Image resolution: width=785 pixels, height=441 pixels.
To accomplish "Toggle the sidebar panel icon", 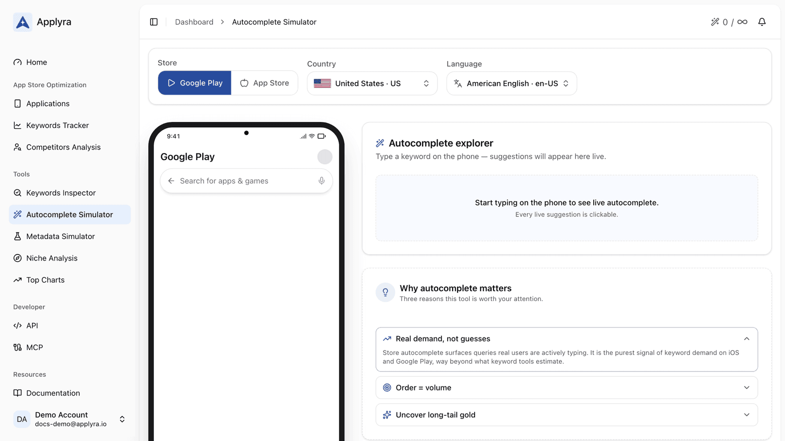I will coord(154,22).
